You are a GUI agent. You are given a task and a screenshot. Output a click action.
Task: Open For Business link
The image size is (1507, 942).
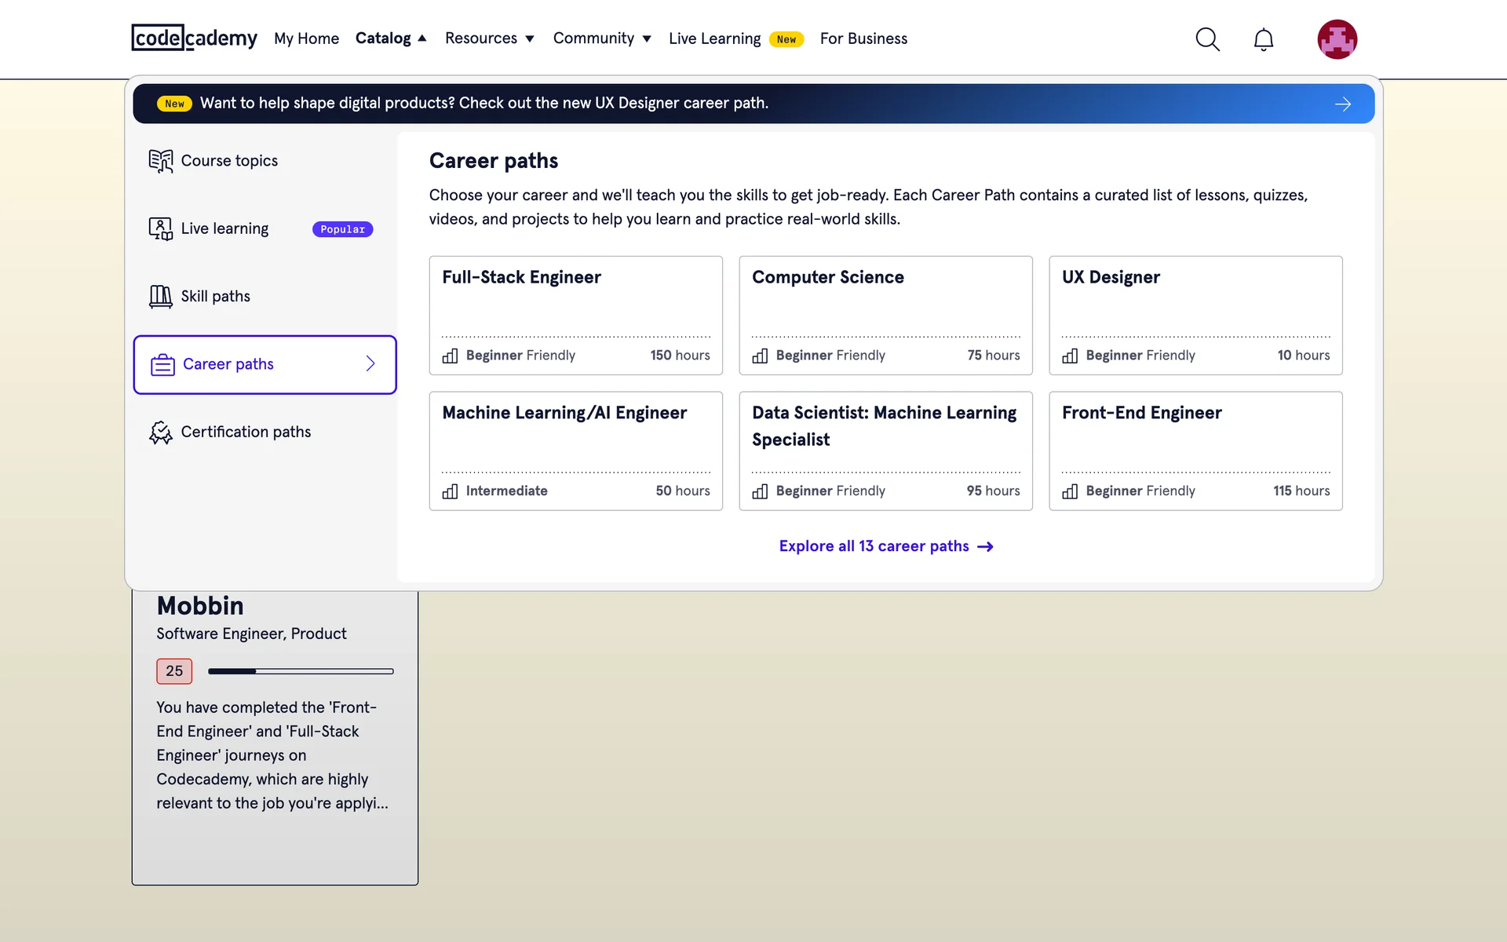[863, 38]
